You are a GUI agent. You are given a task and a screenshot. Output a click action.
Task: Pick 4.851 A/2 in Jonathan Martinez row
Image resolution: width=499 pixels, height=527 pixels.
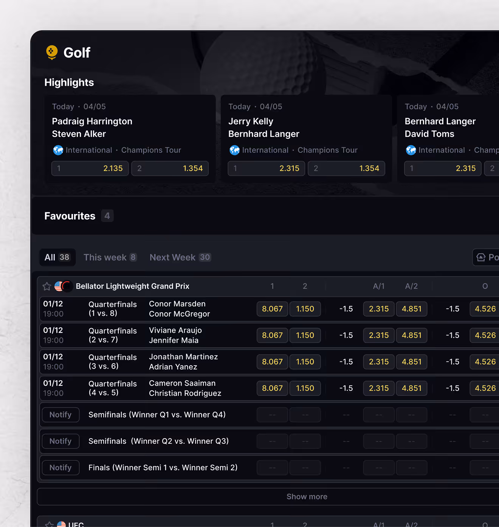(x=412, y=362)
